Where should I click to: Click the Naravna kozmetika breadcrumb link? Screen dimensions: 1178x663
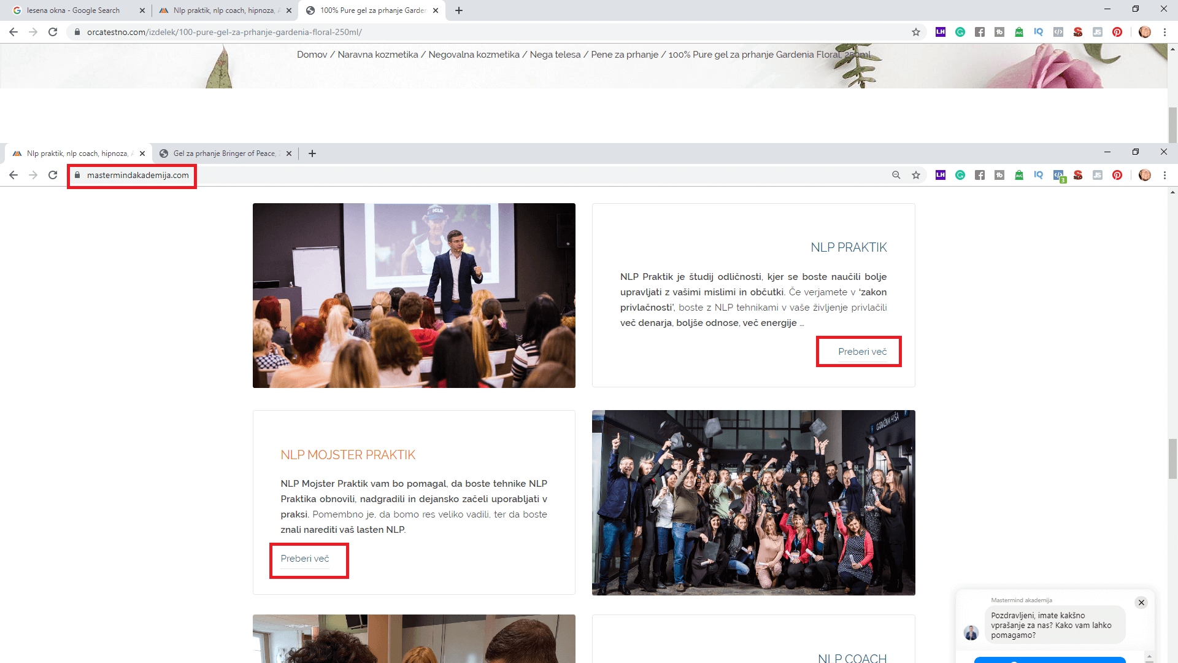point(378,55)
